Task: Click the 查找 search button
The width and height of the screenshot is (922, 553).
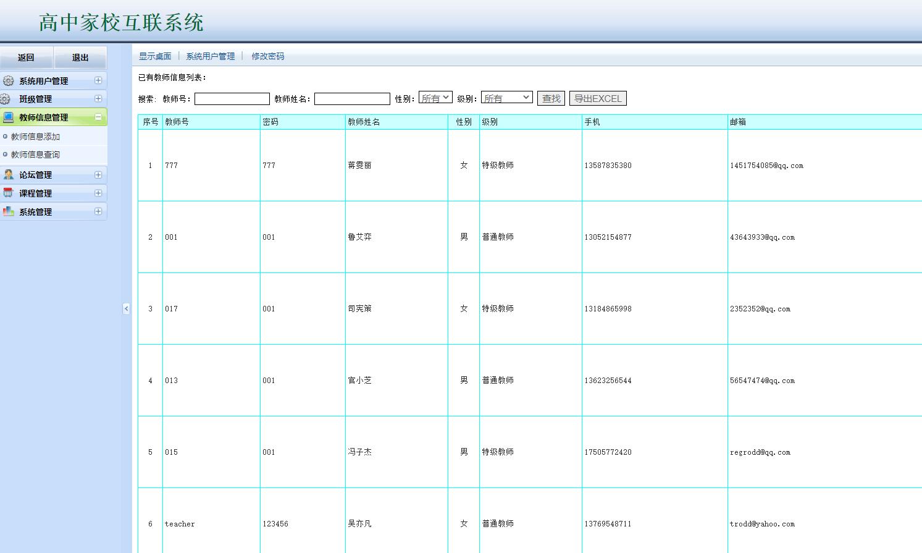Action: [551, 98]
